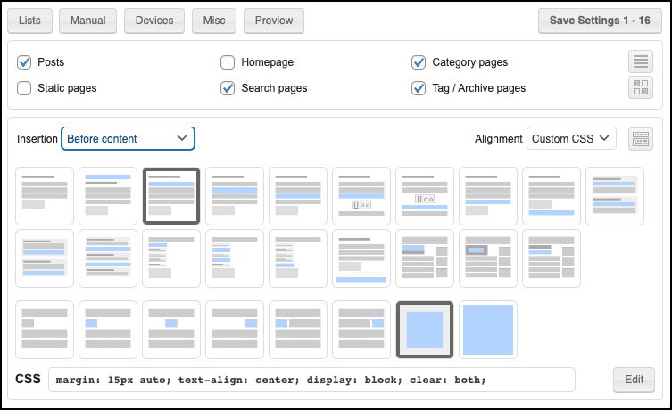
Task: Select the After paragraph insertion icon
Action: 298,196
